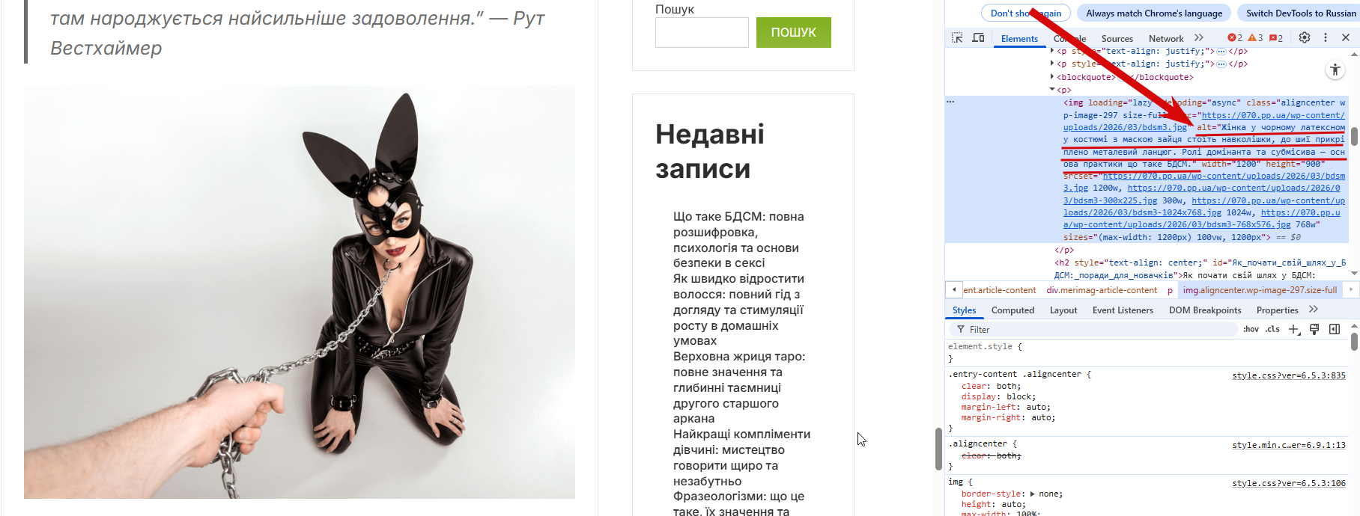Click the new style rule plus icon
The width and height of the screenshot is (1360, 516).
point(1294,329)
